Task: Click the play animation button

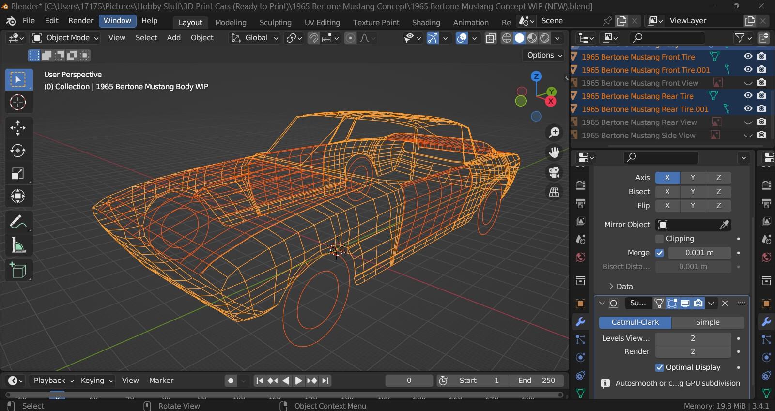Action: 298,381
